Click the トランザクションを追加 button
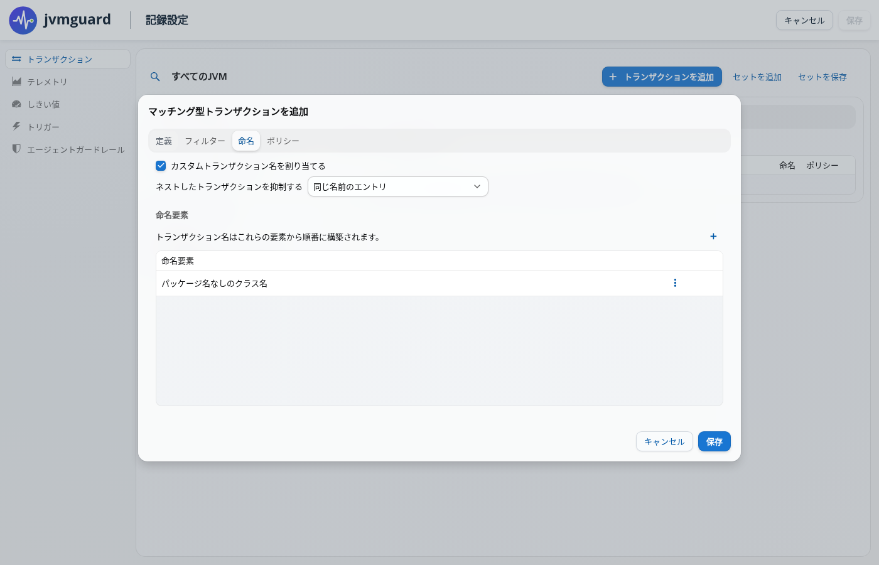This screenshot has height=565, width=879. [x=662, y=77]
